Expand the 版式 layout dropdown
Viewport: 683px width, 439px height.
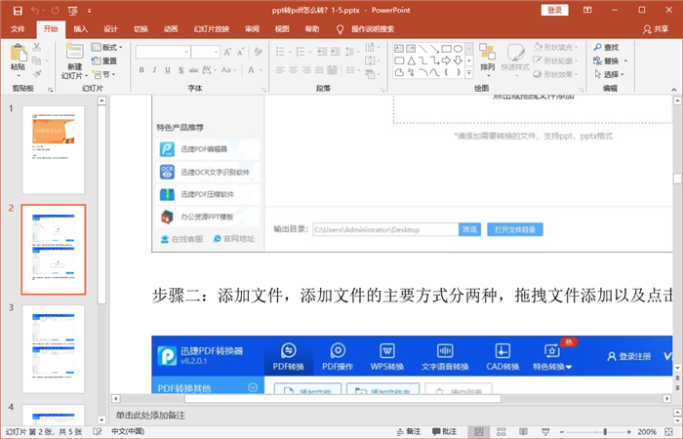(106, 47)
